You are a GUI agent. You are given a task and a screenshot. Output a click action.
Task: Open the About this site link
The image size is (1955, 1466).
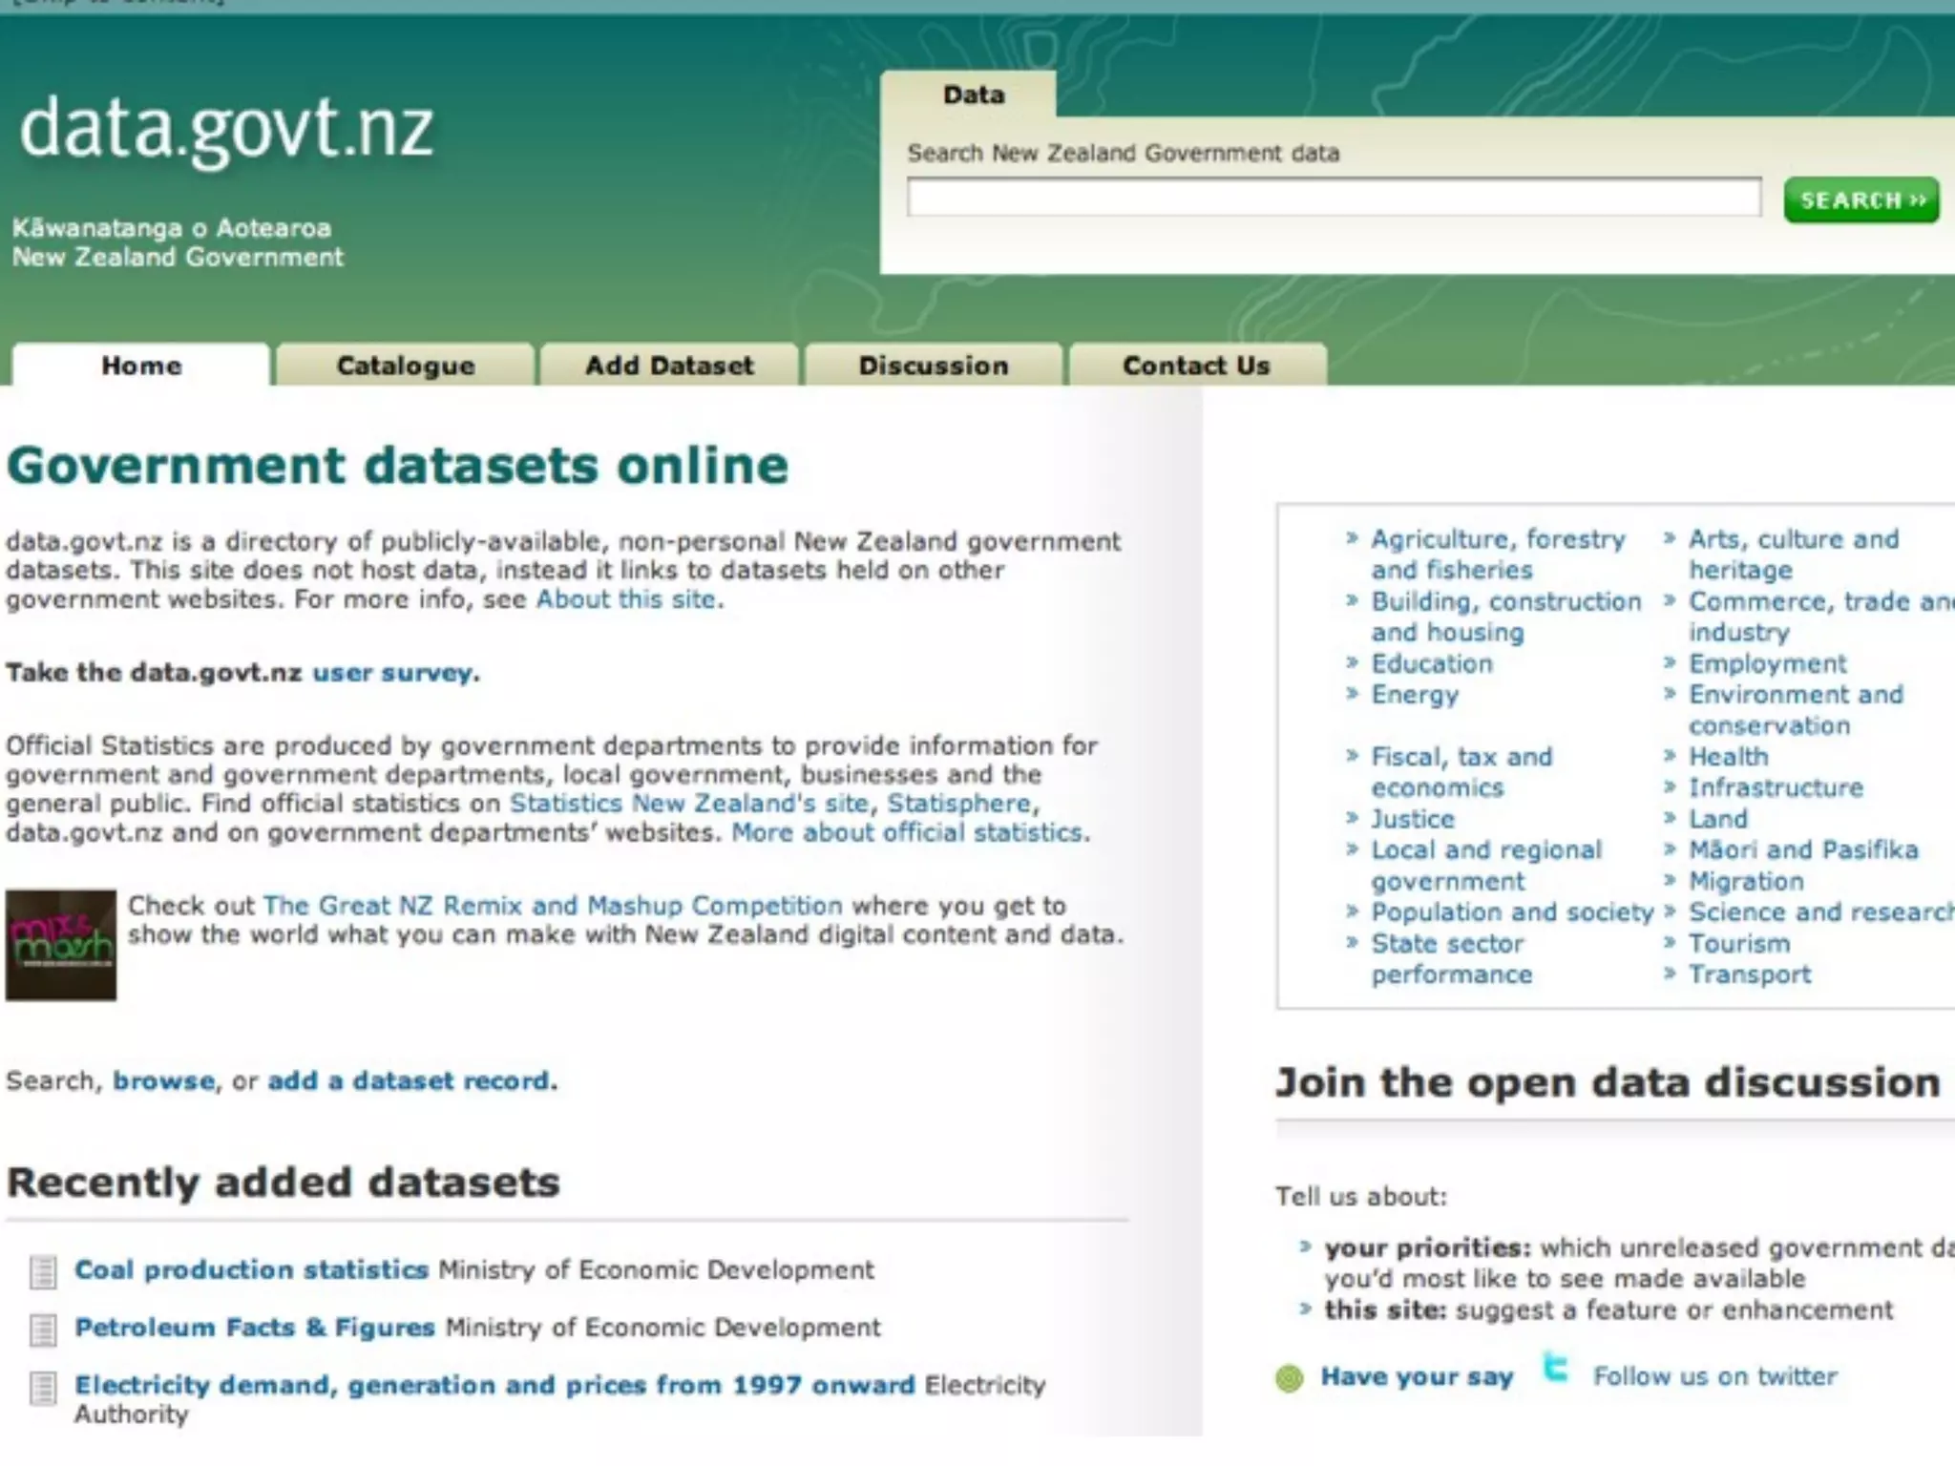[626, 599]
